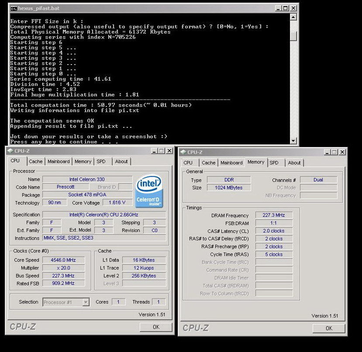362x352 pixels.
Task: Click the CAS# Latency value 2.0 clocks
Action: tap(274, 231)
